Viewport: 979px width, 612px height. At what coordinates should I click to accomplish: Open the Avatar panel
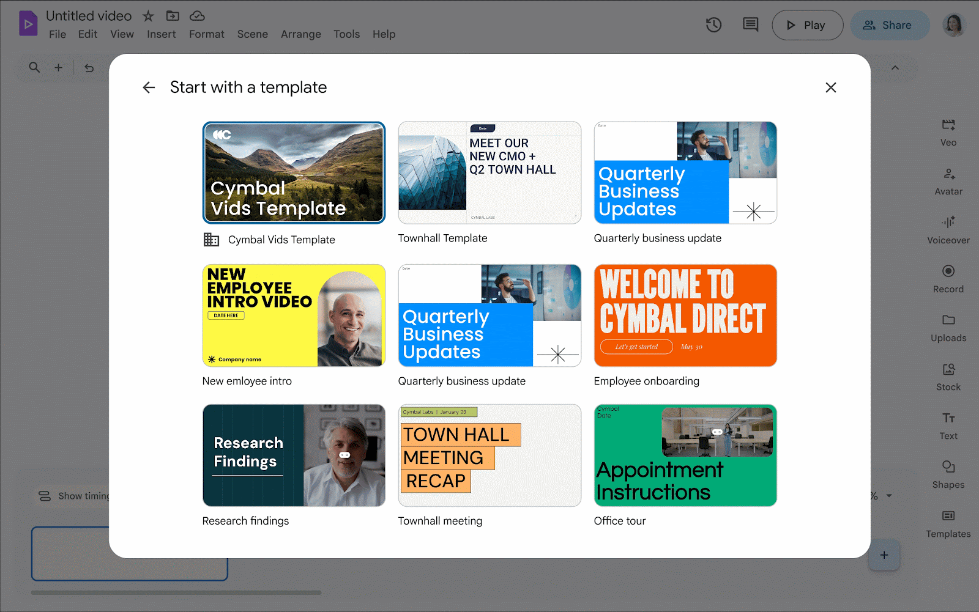tap(948, 181)
